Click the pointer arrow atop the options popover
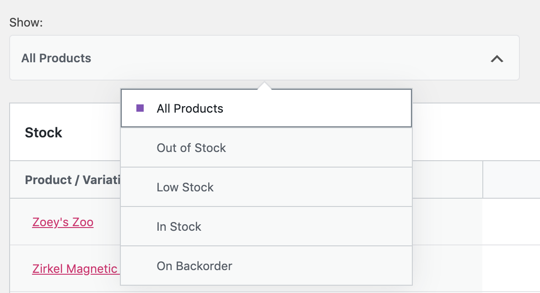 [264, 86]
